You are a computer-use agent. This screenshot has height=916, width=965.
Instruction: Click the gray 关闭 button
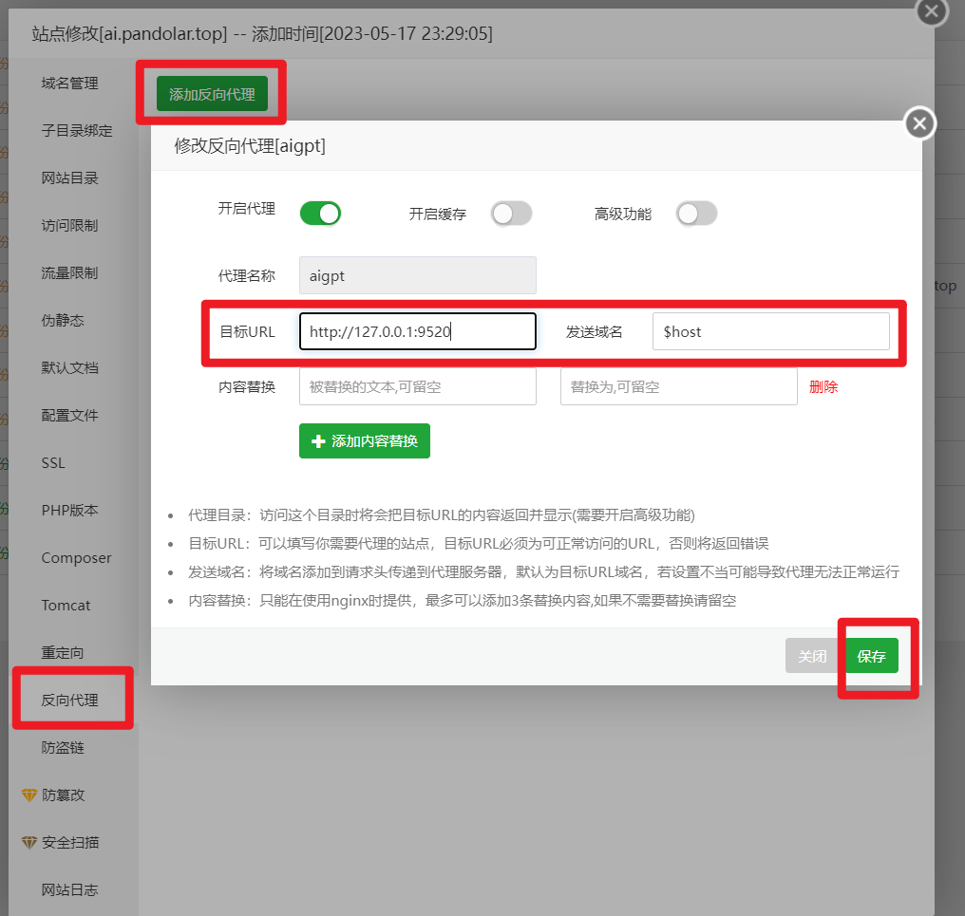(x=811, y=656)
